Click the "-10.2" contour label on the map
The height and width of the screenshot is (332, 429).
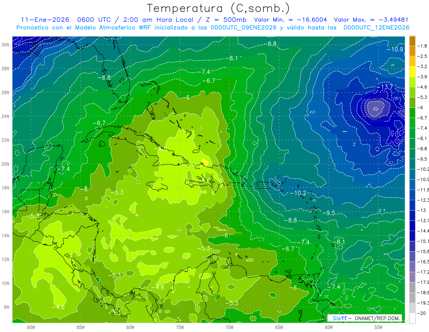tap(298, 193)
